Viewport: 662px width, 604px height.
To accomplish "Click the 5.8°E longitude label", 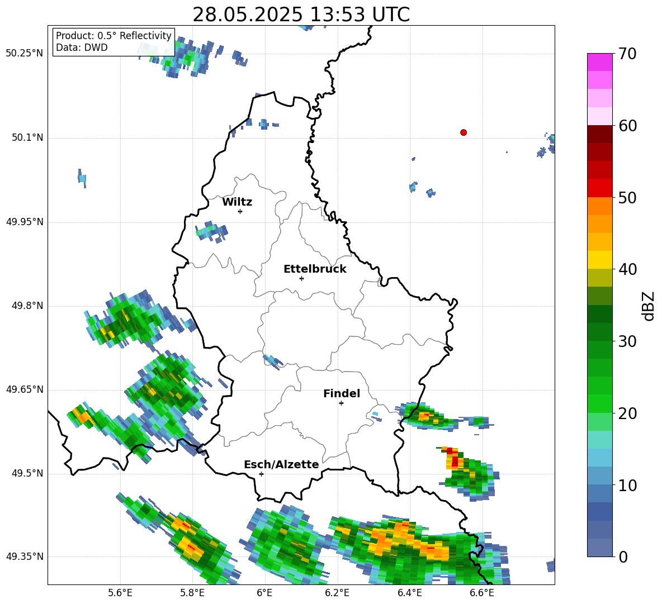I will [192, 593].
